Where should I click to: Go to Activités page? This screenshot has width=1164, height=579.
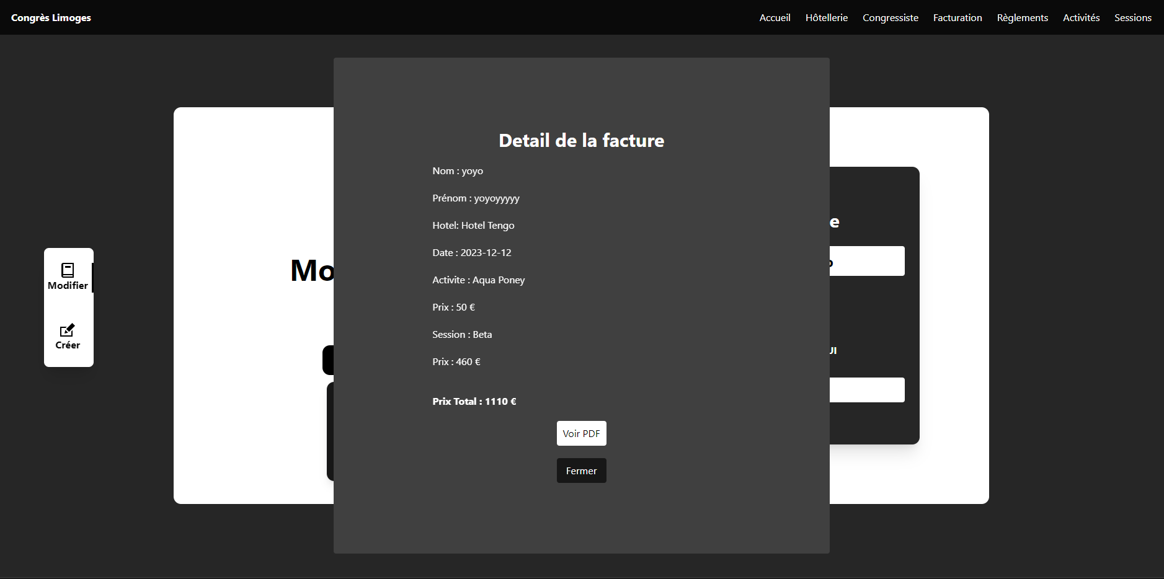(1081, 17)
